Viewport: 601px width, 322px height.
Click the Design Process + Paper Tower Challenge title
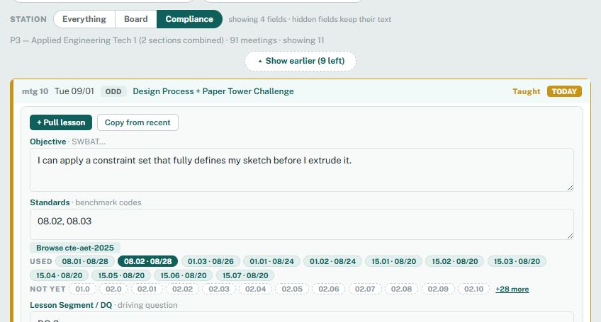pos(213,91)
